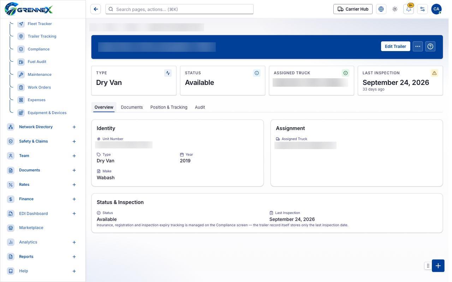Open the Analytics sidebar link
The height and width of the screenshot is (282, 452).
click(x=28, y=242)
